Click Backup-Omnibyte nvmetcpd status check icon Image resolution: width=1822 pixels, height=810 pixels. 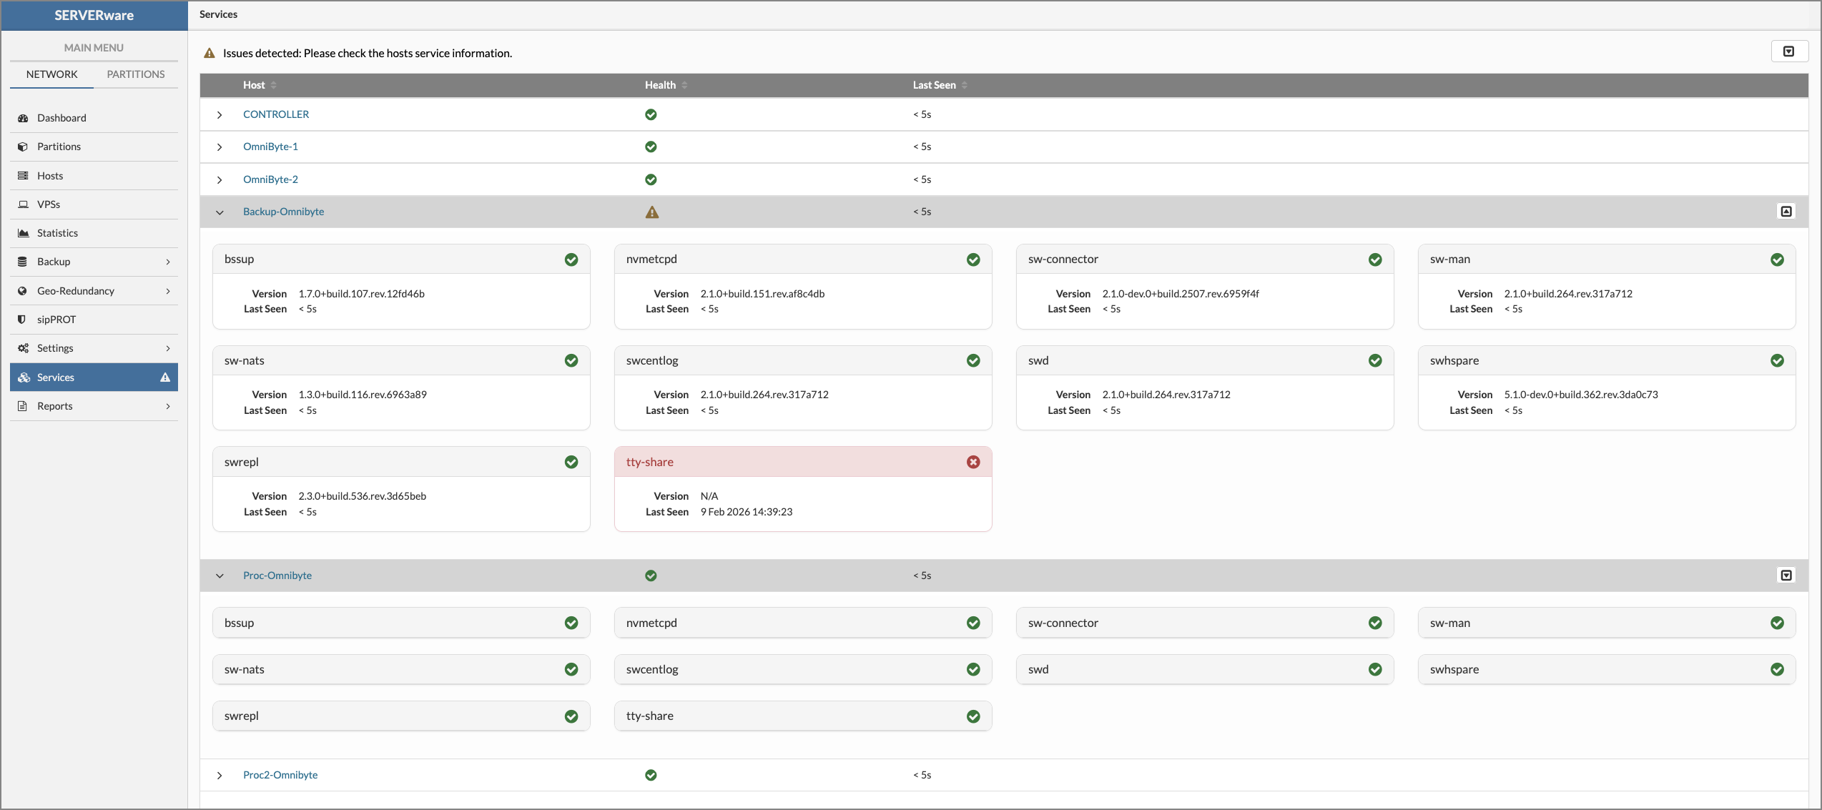pyautogui.click(x=973, y=260)
